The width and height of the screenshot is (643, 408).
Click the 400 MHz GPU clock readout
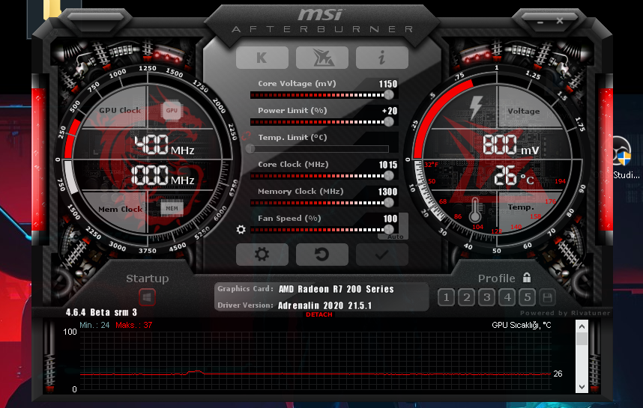[164, 145]
